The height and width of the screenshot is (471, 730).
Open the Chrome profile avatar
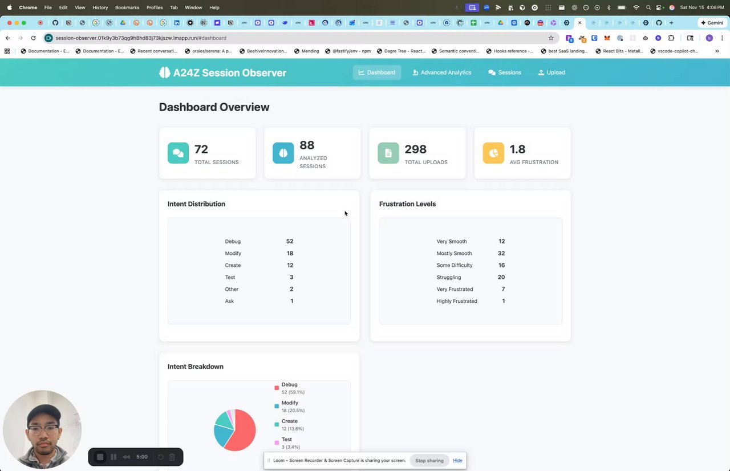tap(709, 38)
